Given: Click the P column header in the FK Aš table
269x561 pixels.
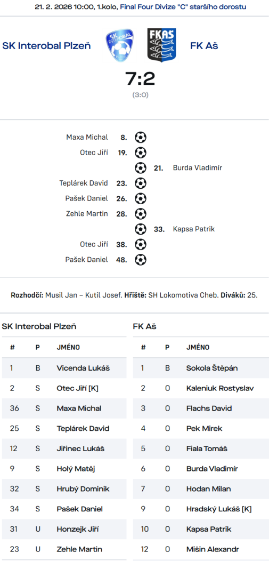Looking at the screenshot, I should pyautogui.click(x=167, y=347).
